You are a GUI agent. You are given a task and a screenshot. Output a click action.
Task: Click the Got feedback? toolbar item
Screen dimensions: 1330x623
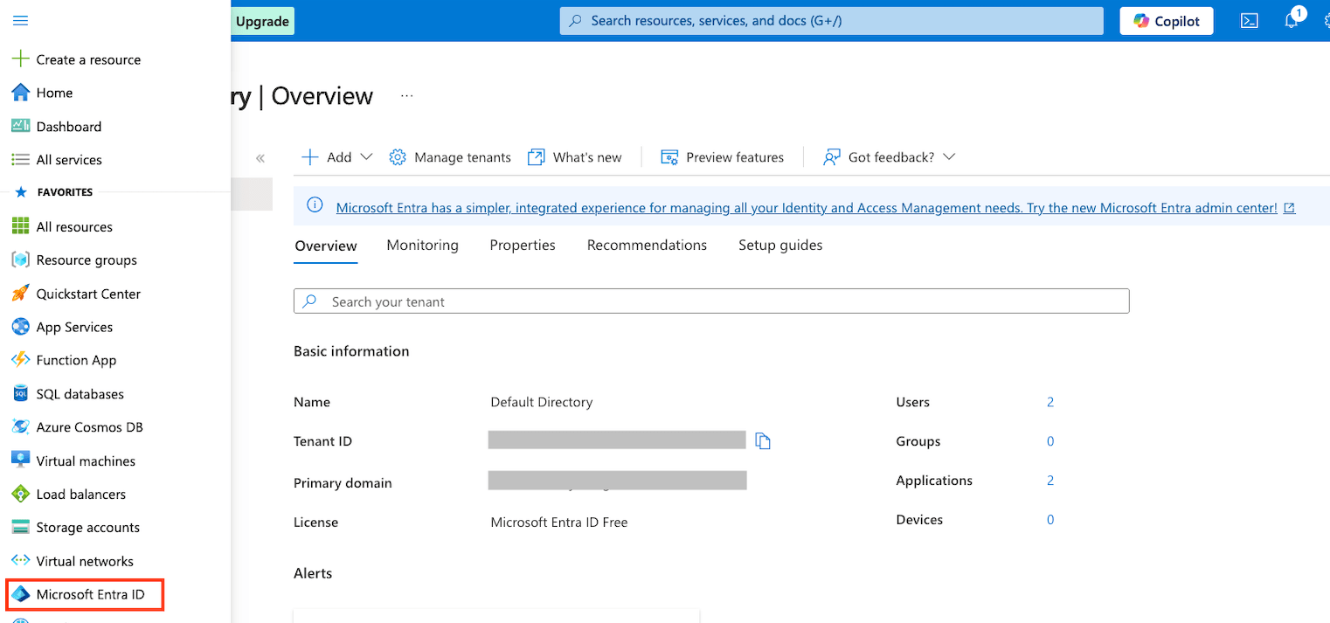pos(890,157)
